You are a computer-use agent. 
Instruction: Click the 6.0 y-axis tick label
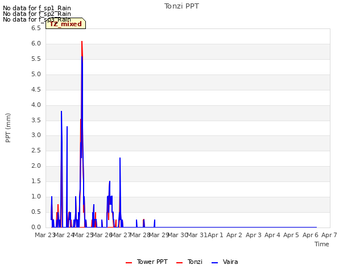coord(36,44)
